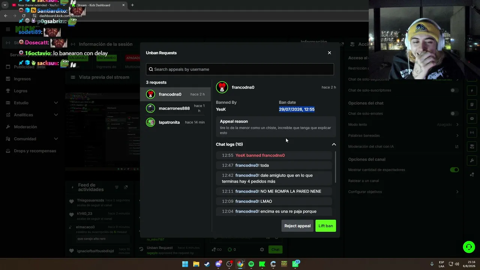Open Moderación in the sidebar

click(25, 127)
